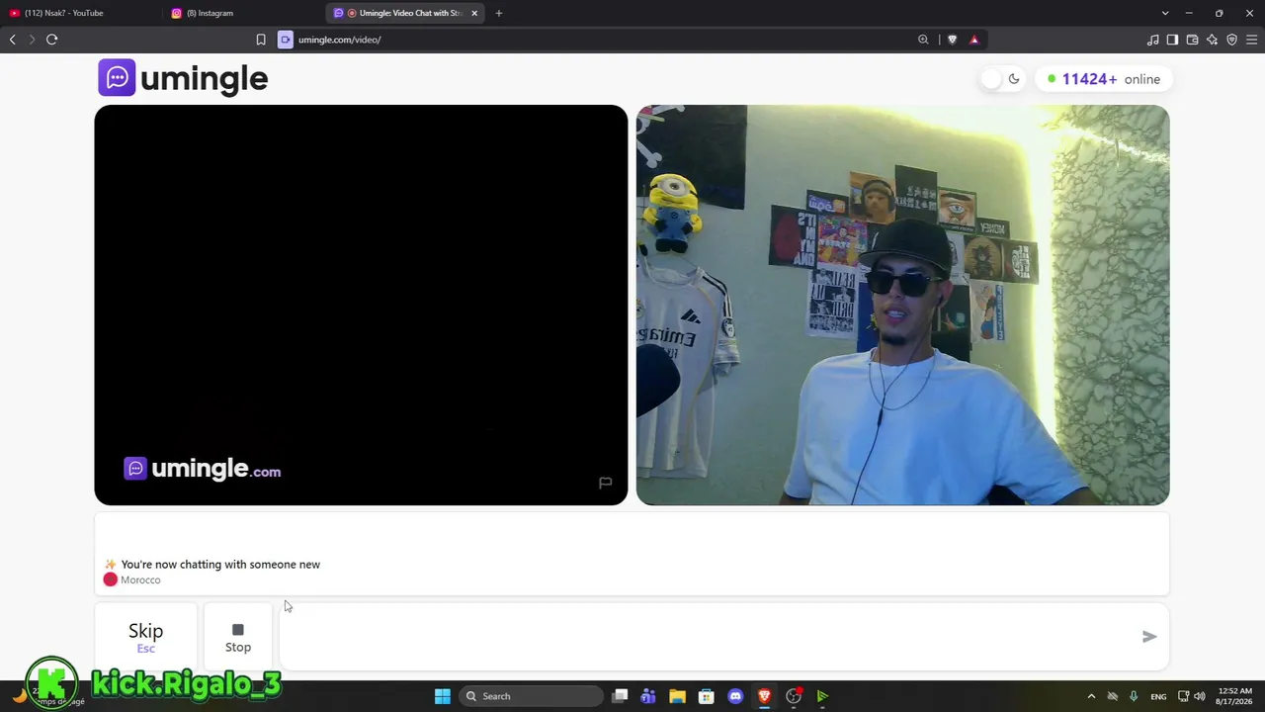Image resolution: width=1265 pixels, height=712 pixels.
Task: Open Microsoft Store from the taskbar
Action: tap(707, 696)
